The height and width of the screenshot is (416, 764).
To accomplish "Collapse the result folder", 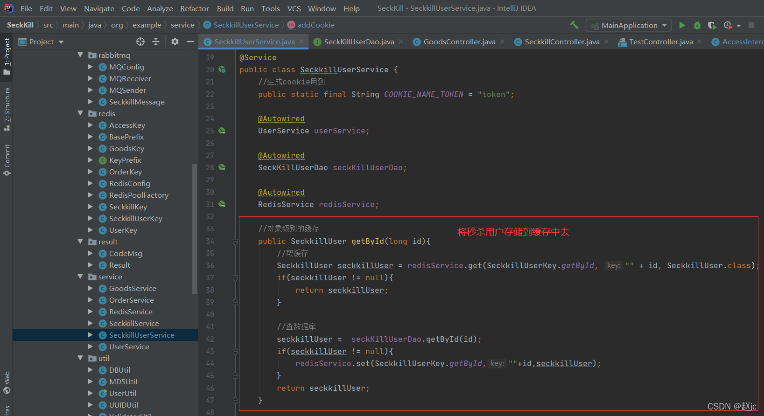I will coord(80,242).
